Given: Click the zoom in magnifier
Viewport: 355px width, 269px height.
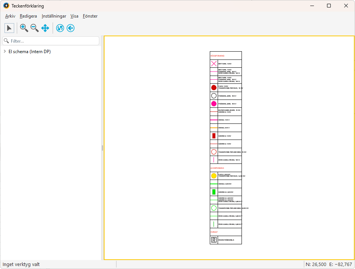Looking at the screenshot, I should pyautogui.click(x=24, y=28).
